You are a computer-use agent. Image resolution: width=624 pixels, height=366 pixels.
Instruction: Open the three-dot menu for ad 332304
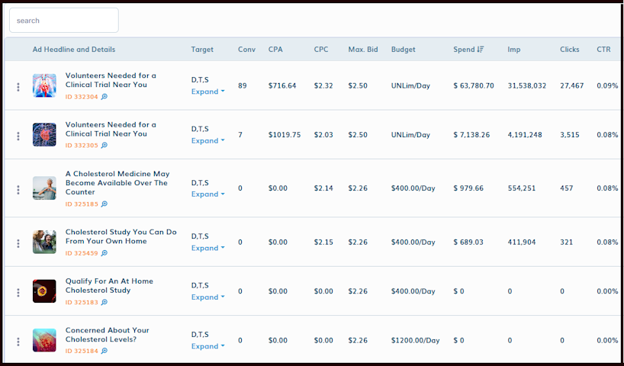(18, 86)
